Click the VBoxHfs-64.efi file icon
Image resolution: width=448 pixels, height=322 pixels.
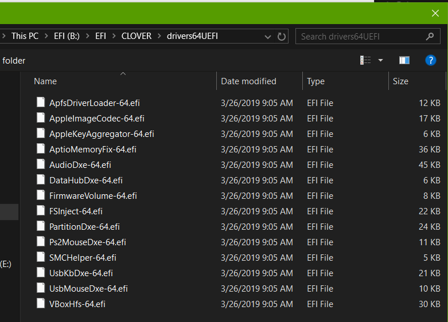tap(41, 303)
